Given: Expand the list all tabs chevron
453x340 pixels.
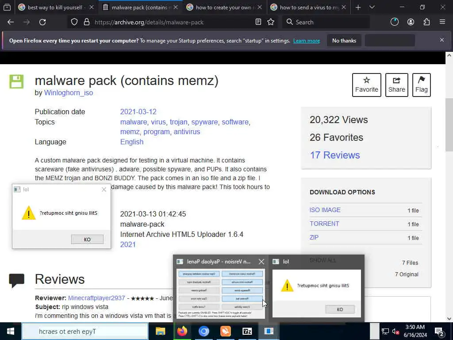Looking at the screenshot, I should 372,7.
